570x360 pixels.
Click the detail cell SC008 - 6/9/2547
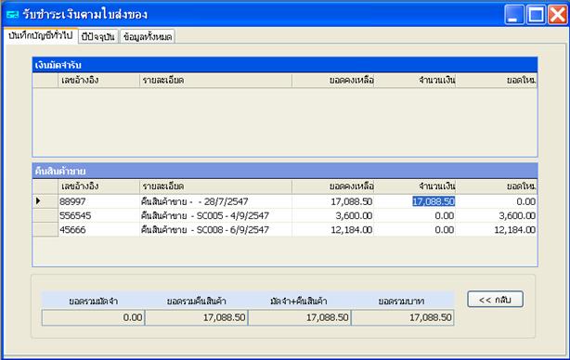pos(215,230)
